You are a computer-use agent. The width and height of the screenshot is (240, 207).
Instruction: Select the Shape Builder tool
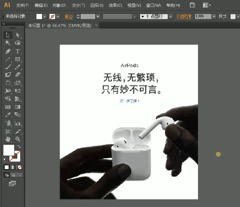8,99
